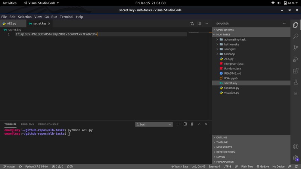The height and width of the screenshot is (169, 301).
Task: Open the Source Control view icon
Action: [x=296, y=48]
